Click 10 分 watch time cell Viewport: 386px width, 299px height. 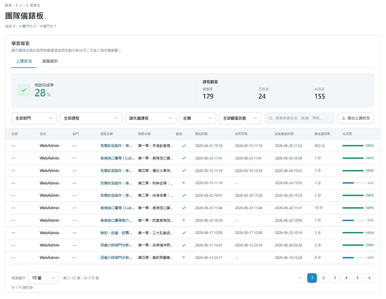coord(319,208)
